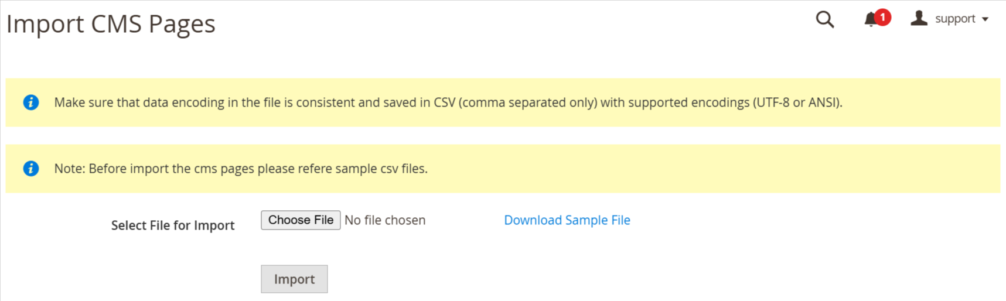This screenshot has height=301, width=1006.
Task: Click the Import button
Action: [294, 279]
